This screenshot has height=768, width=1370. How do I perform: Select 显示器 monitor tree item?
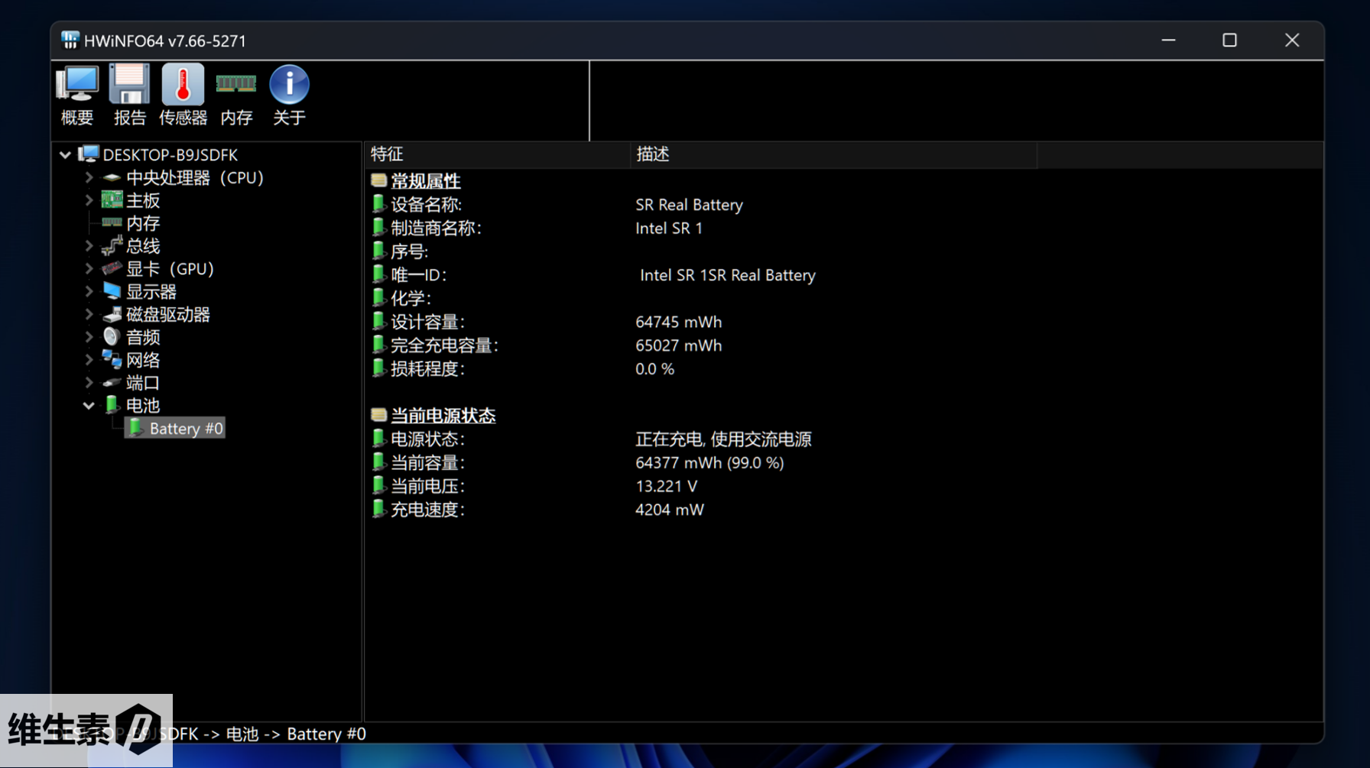click(x=151, y=292)
